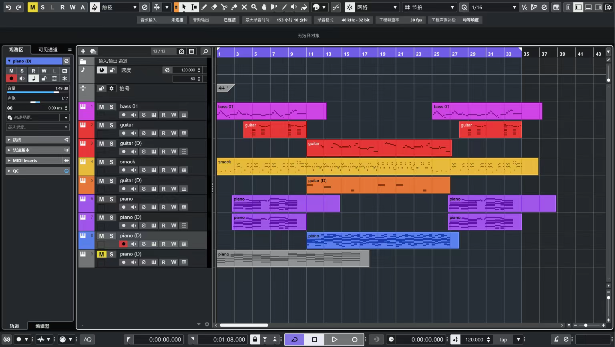Image resolution: width=615 pixels, height=347 pixels.
Task: Select the Split scissors tool
Action: [224, 7]
